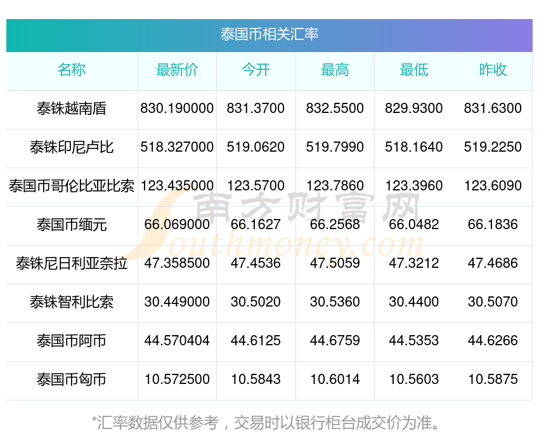
Task: Click the row name 泰国币阿币
Action: [72, 341]
